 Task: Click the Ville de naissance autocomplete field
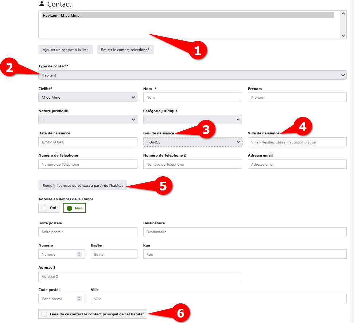coord(297,142)
